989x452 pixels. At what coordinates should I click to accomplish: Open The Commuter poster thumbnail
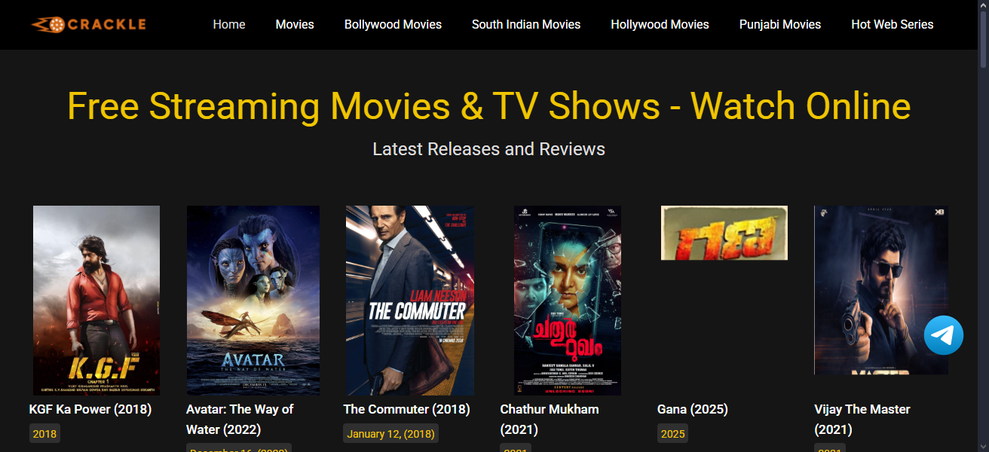(x=410, y=301)
